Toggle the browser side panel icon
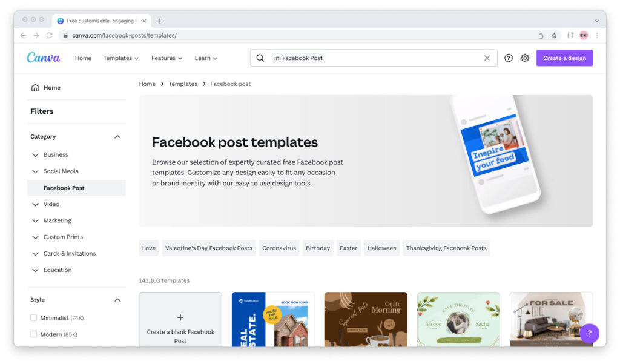The width and height of the screenshot is (620, 364). (x=570, y=35)
